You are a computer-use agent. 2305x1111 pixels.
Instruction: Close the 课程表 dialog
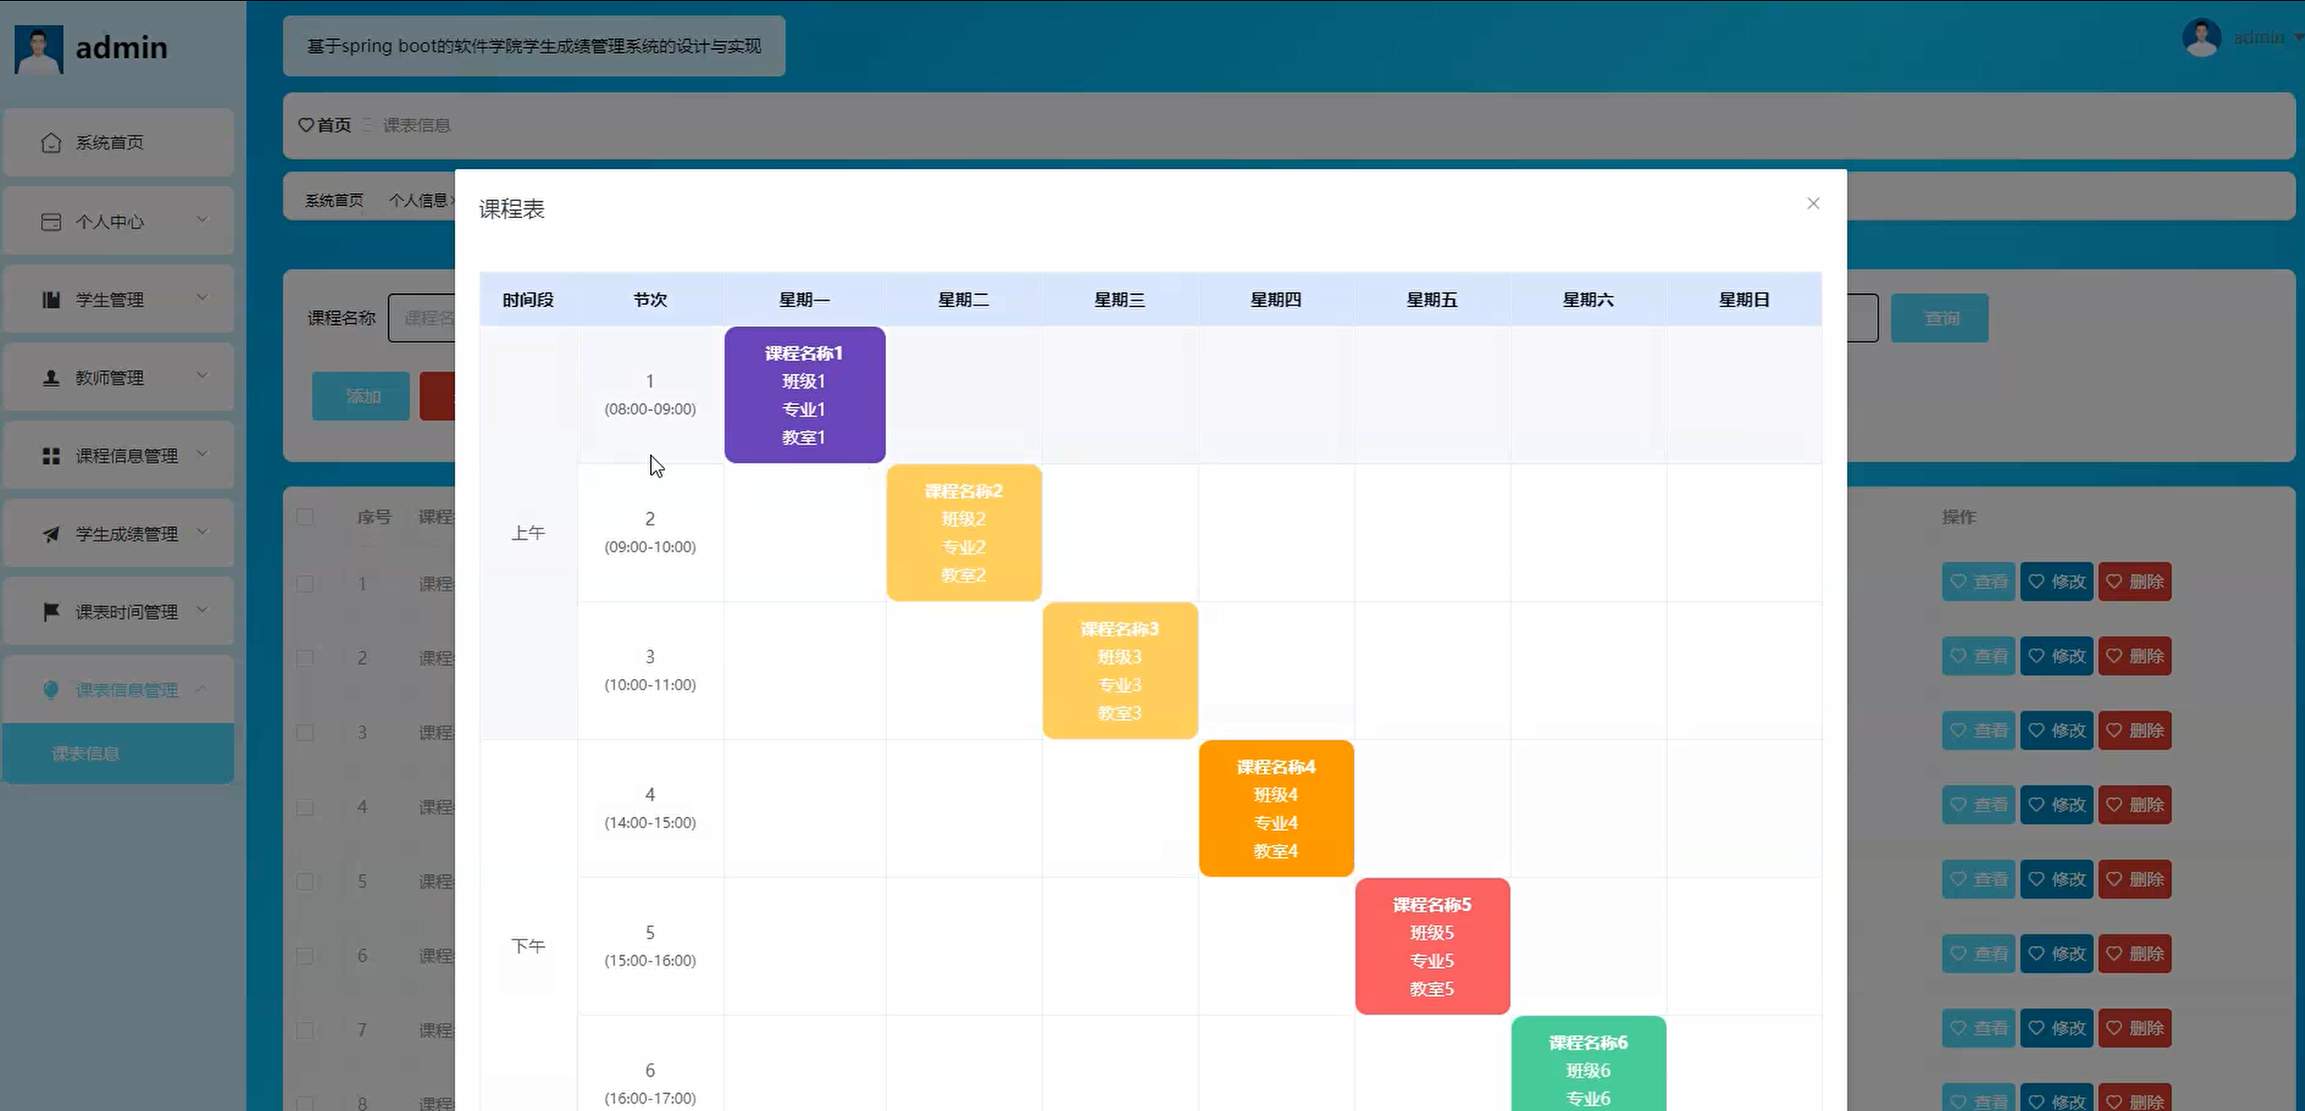click(x=1812, y=203)
